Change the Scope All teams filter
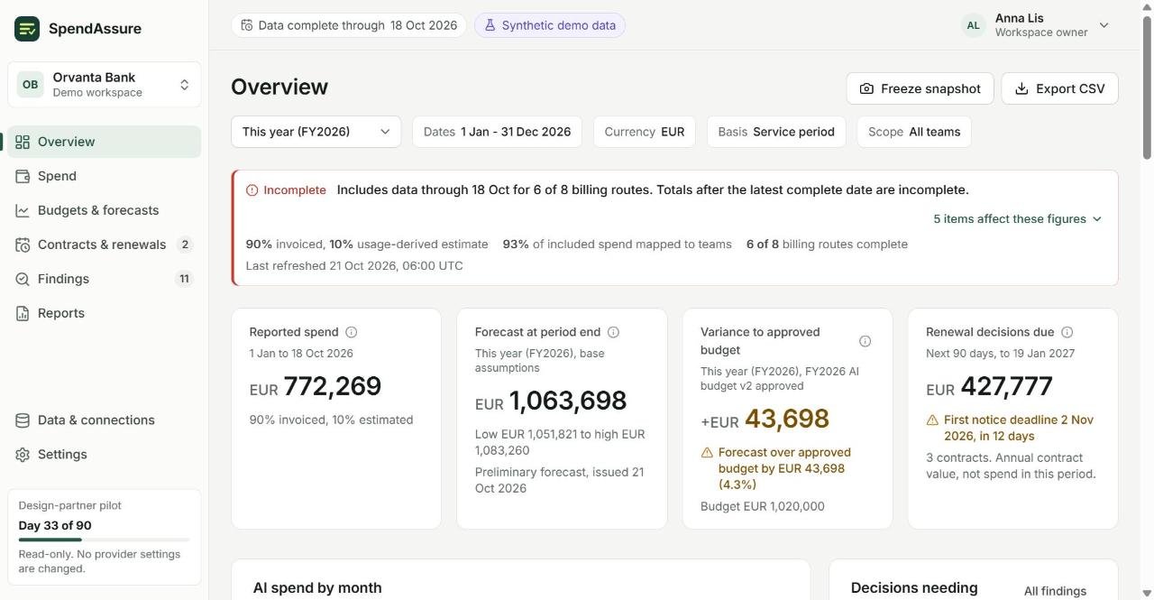 pyautogui.click(x=914, y=132)
